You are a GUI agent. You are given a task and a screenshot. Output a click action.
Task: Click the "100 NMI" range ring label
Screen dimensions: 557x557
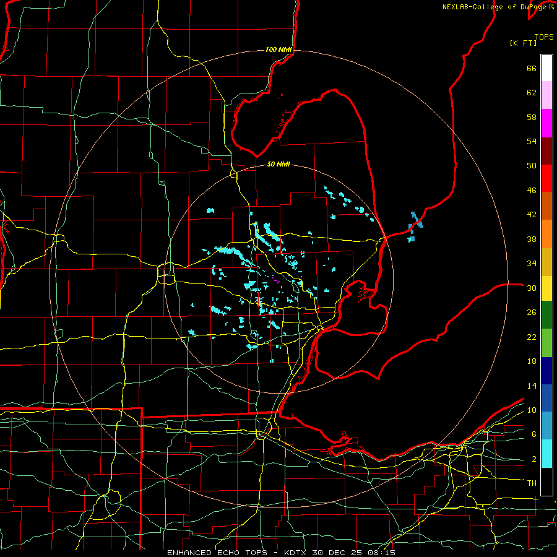tap(278, 50)
